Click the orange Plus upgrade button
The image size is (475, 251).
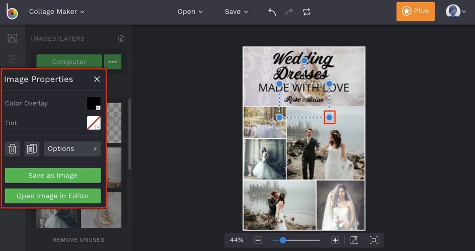coord(415,12)
